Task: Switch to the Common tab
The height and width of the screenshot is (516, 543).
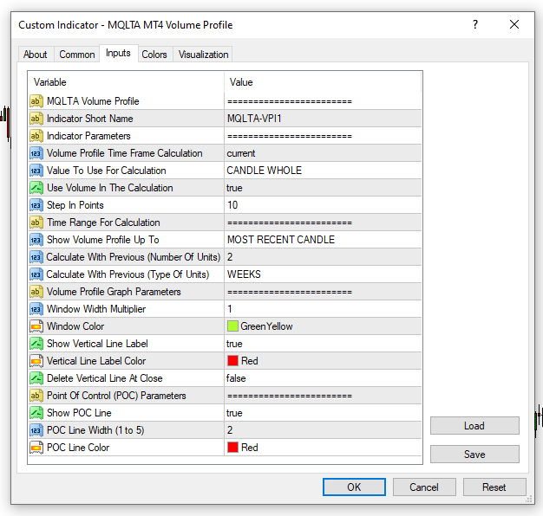Action: point(77,55)
